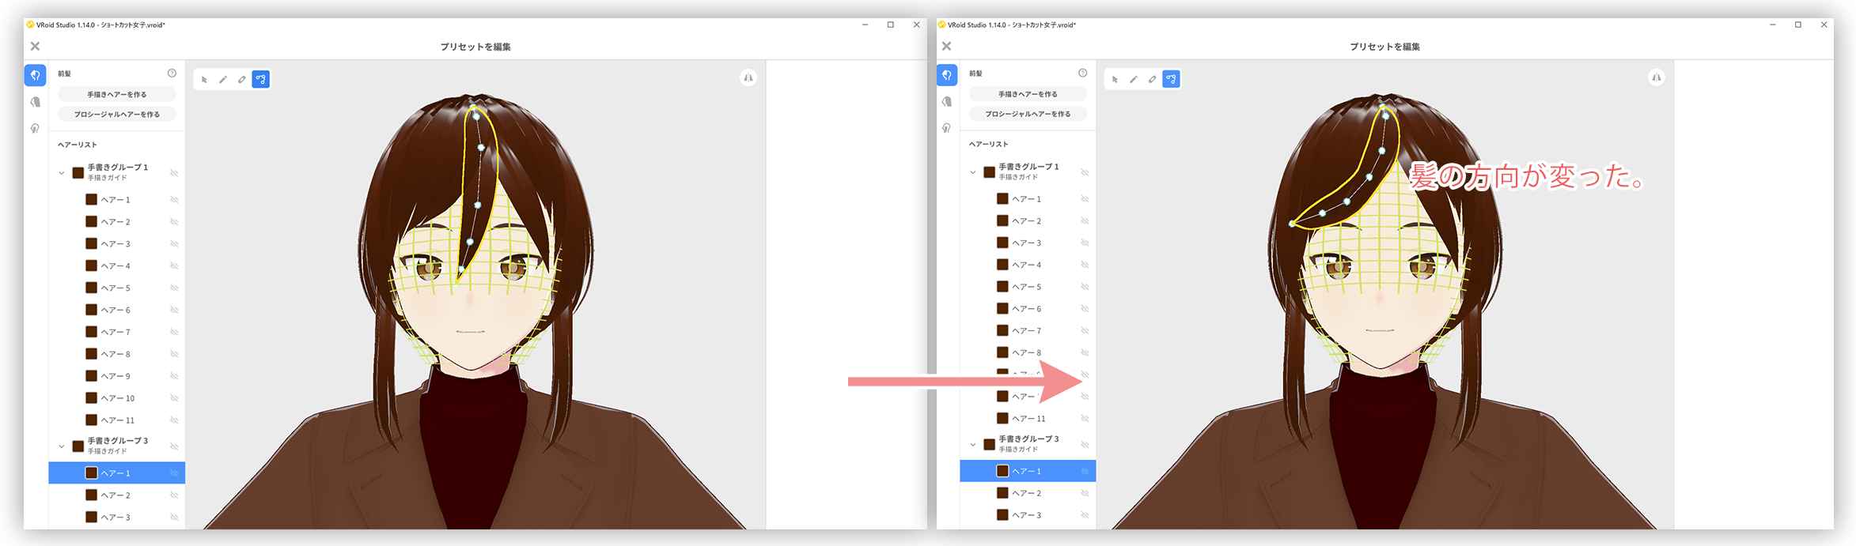
Task: Select ヘアー 11 in right window hair list
Action: (x=1028, y=419)
